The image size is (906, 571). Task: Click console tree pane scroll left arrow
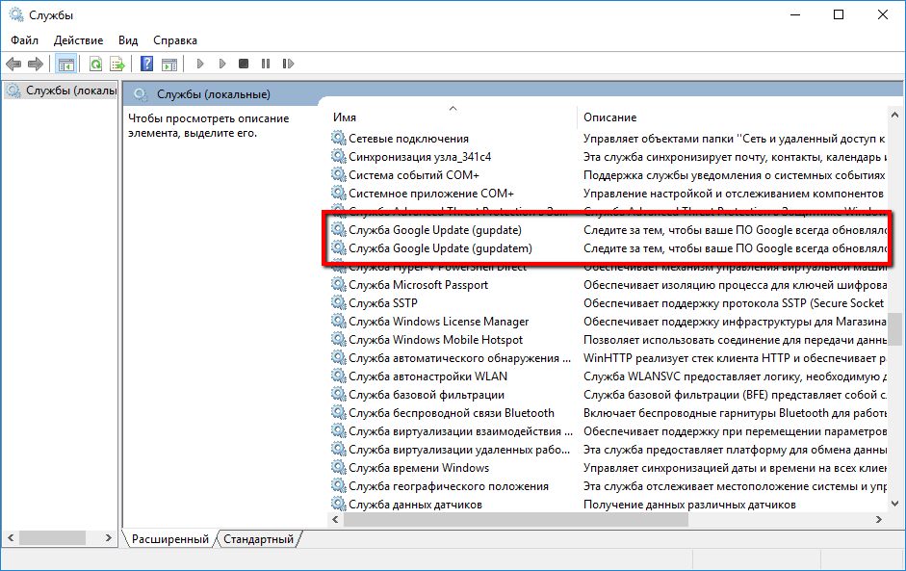(x=11, y=537)
